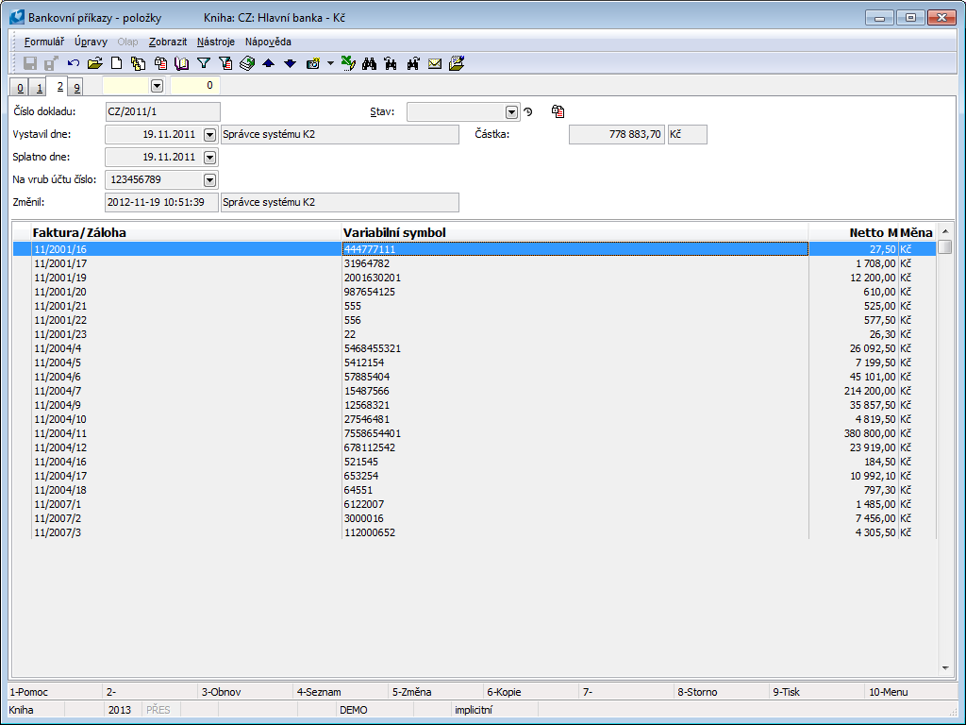Screen dimensions: 966x725
Task: Click the undo arrow toolbar icon
Action: [x=74, y=63]
